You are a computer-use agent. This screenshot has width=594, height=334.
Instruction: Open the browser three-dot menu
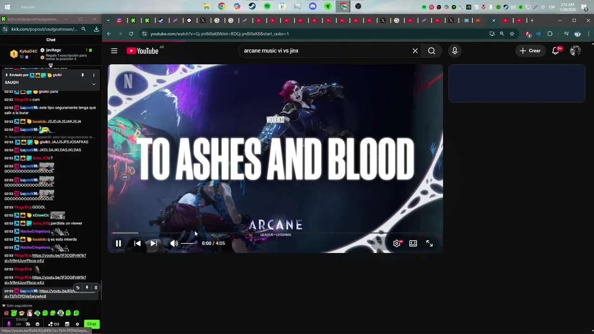(x=588, y=34)
